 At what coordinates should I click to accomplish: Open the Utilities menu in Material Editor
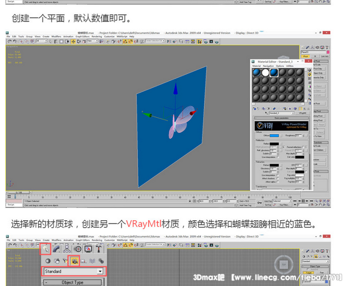[x=290, y=66]
